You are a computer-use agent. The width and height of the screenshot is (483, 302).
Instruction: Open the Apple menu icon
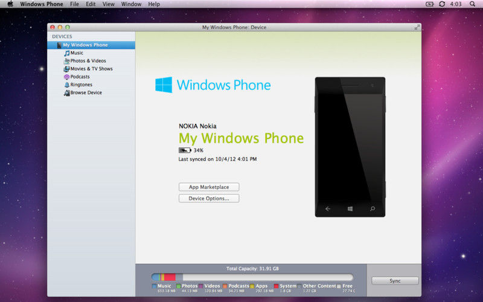point(10,4)
